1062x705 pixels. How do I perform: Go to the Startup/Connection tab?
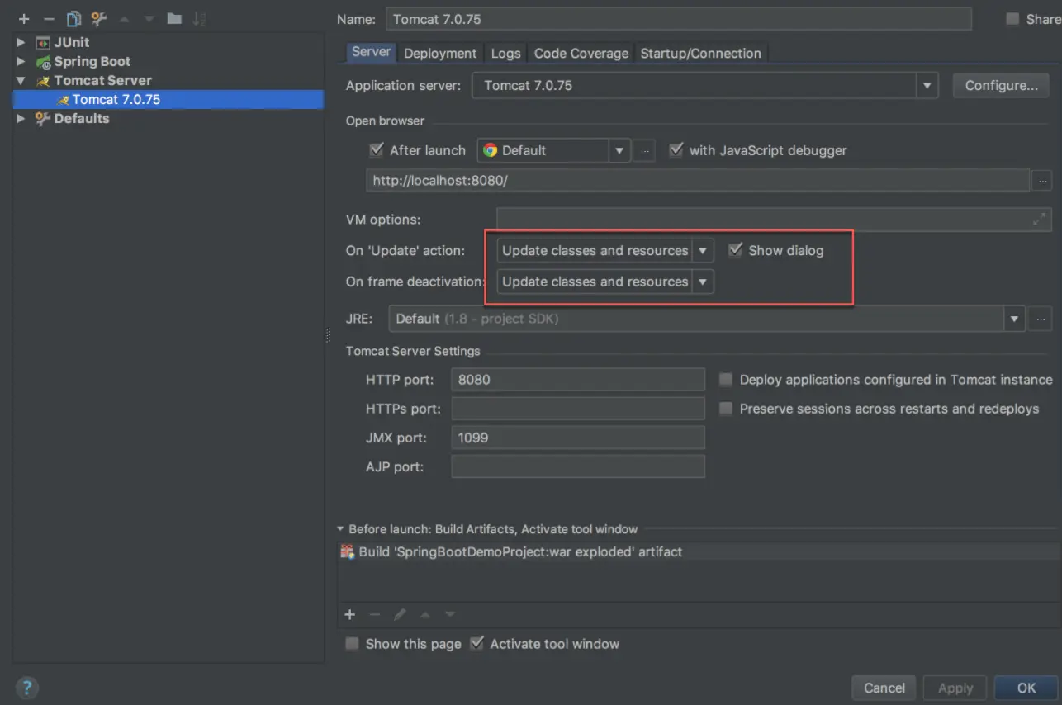point(701,53)
